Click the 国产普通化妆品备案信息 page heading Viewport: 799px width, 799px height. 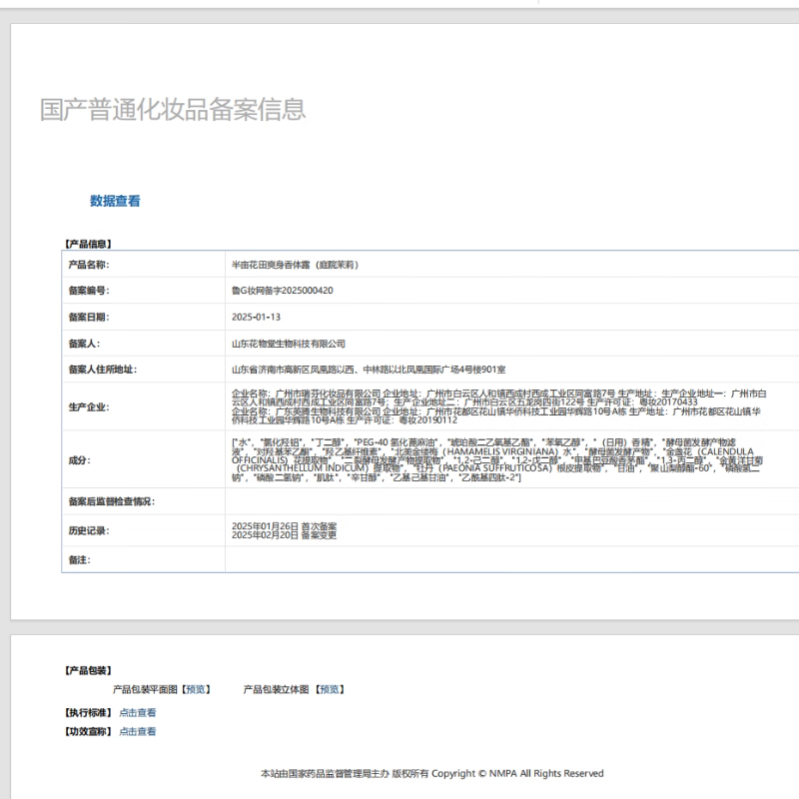[173, 110]
